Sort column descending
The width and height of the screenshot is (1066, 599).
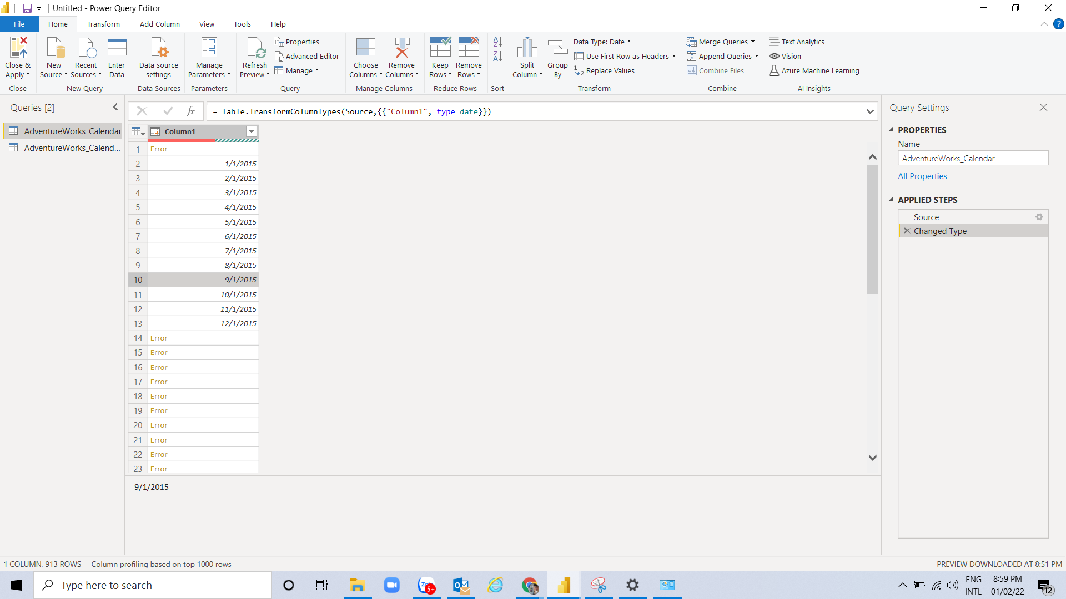click(497, 56)
